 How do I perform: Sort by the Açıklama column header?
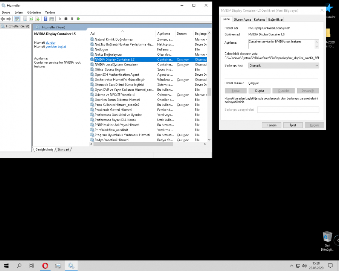coord(165,33)
